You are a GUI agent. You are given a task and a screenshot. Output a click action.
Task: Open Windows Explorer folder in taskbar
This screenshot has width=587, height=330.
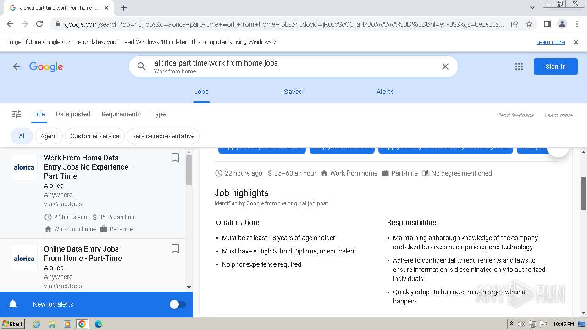(x=52, y=324)
